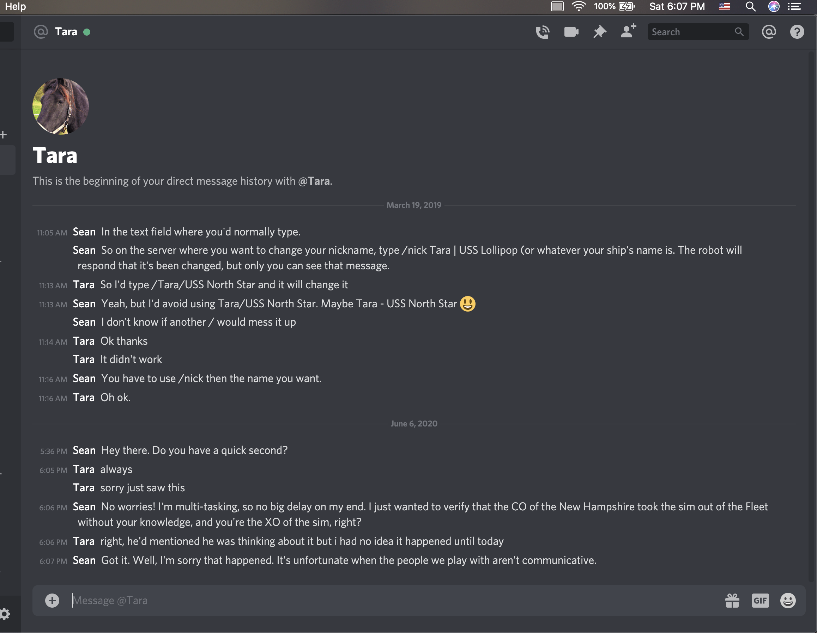The image size is (817, 633).
Task: Click Tara's horse profile picture
Action: click(x=61, y=106)
